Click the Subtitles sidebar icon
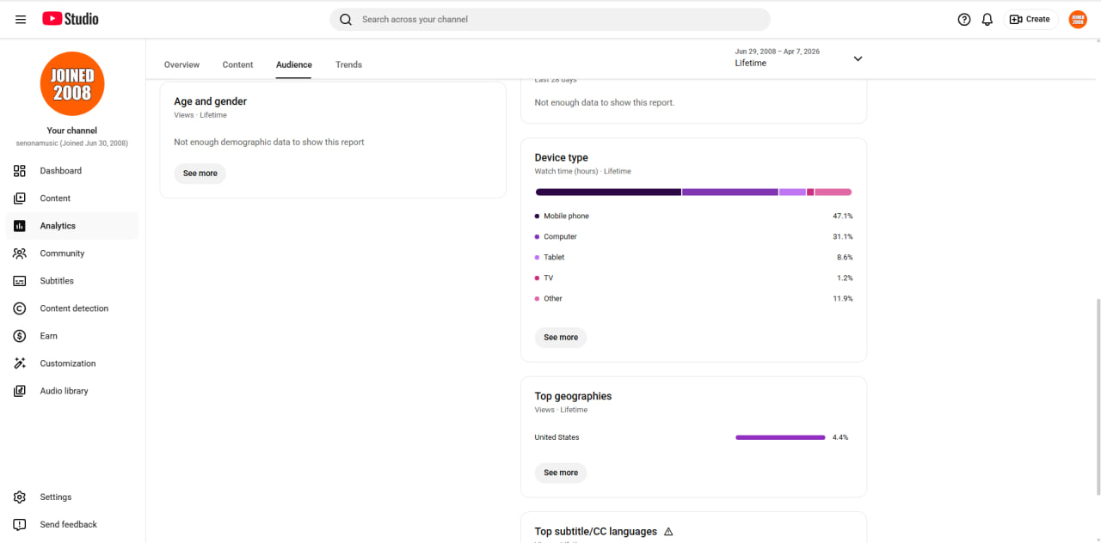This screenshot has width=1101, height=543. [20, 281]
